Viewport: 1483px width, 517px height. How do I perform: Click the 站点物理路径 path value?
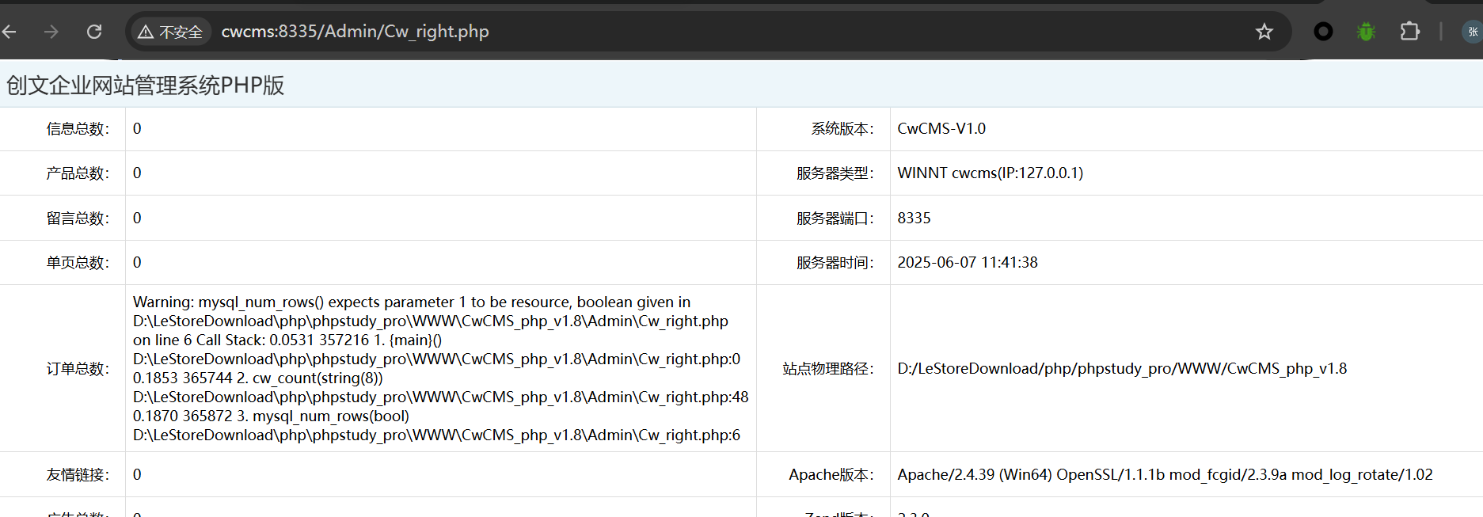pyautogui.click(x=1121, y=369)
